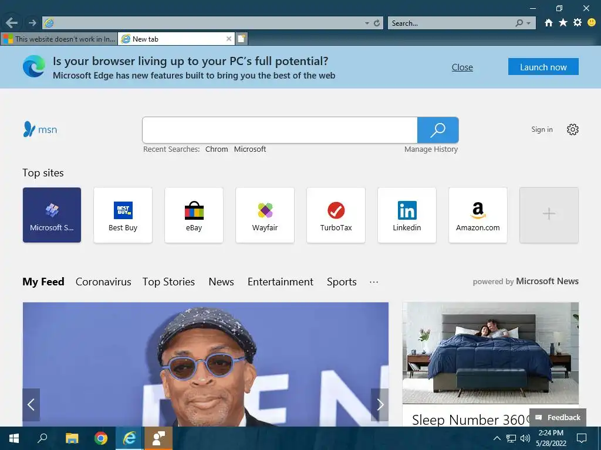Click the magnifier in the browser search box
Viewport: 601px width, 450px height.
pyautogui.click(x=519, y=23)
